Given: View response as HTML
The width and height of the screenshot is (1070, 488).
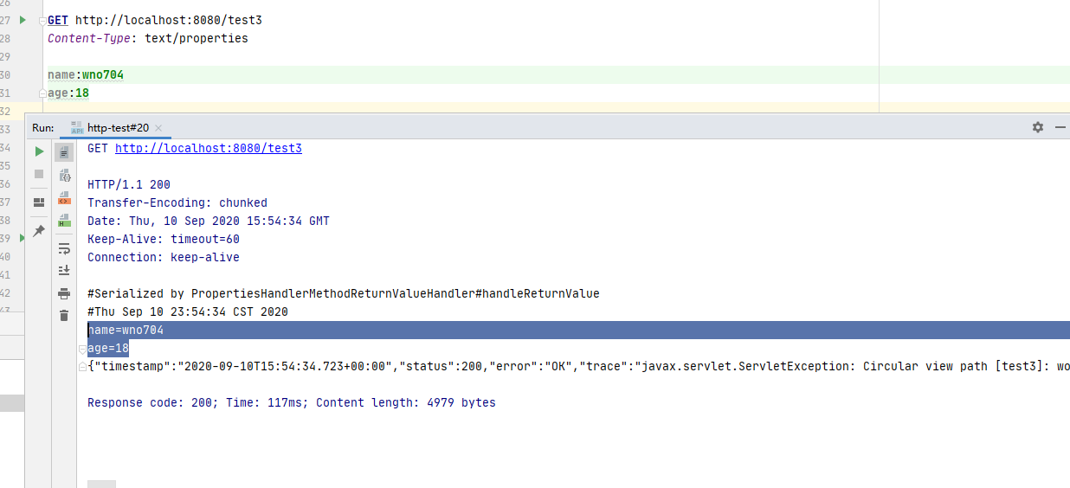Looking at the screenshot, I should pos(64,221).
